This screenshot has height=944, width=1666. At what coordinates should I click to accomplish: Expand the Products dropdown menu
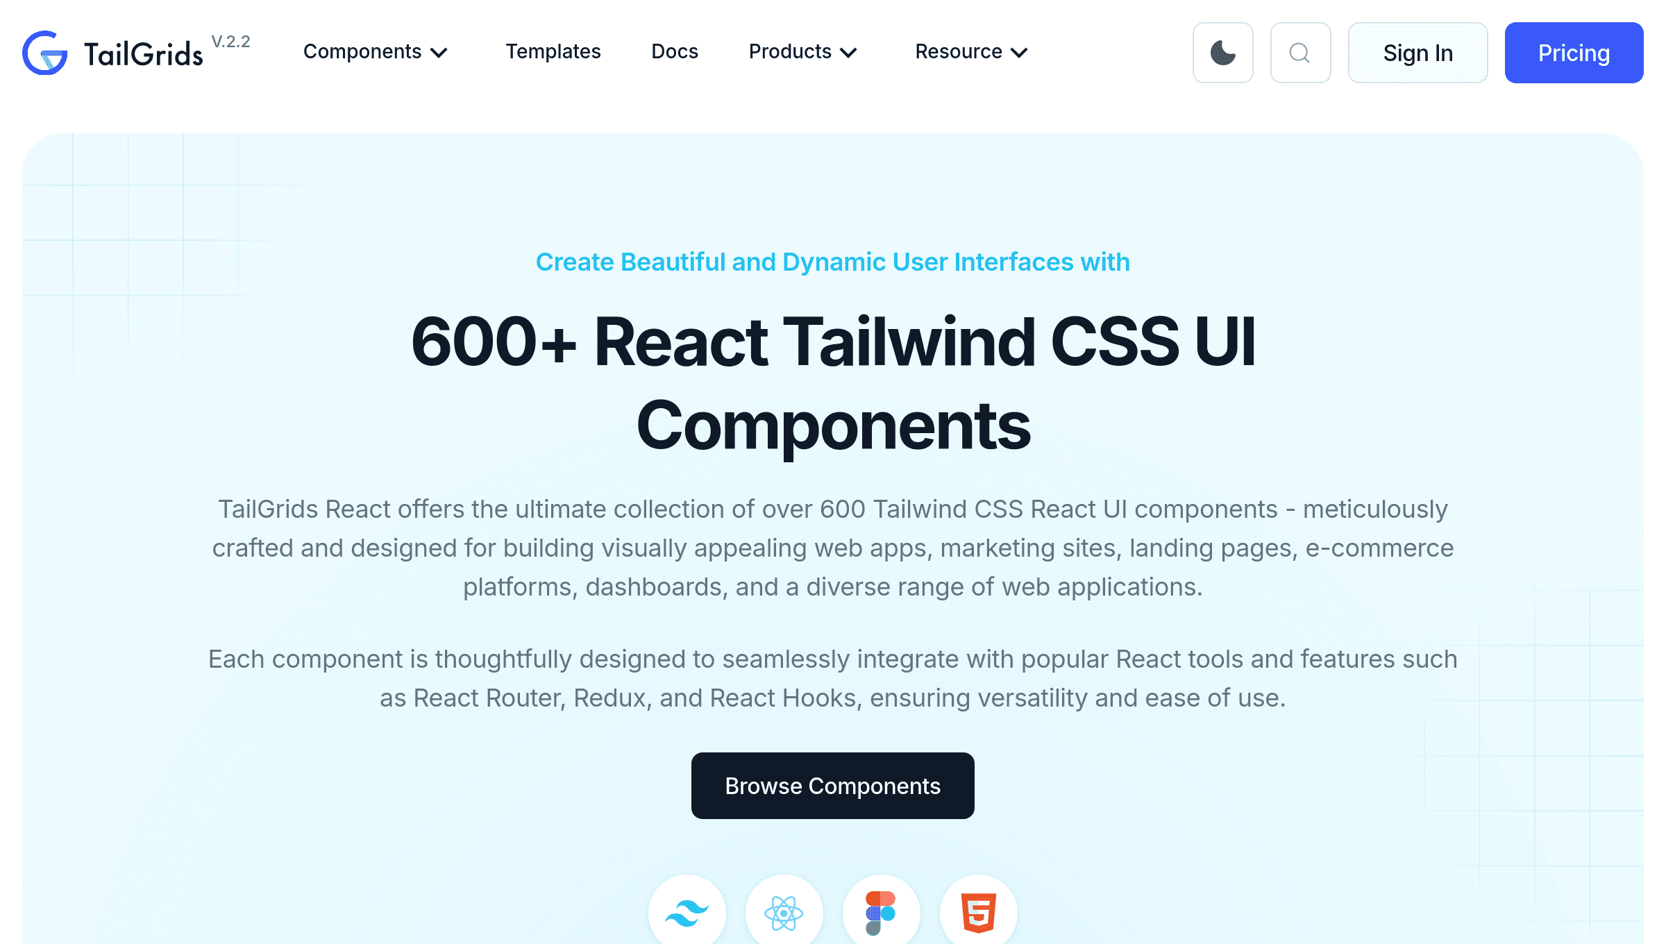pyautogui.click(x=803, y=52)
